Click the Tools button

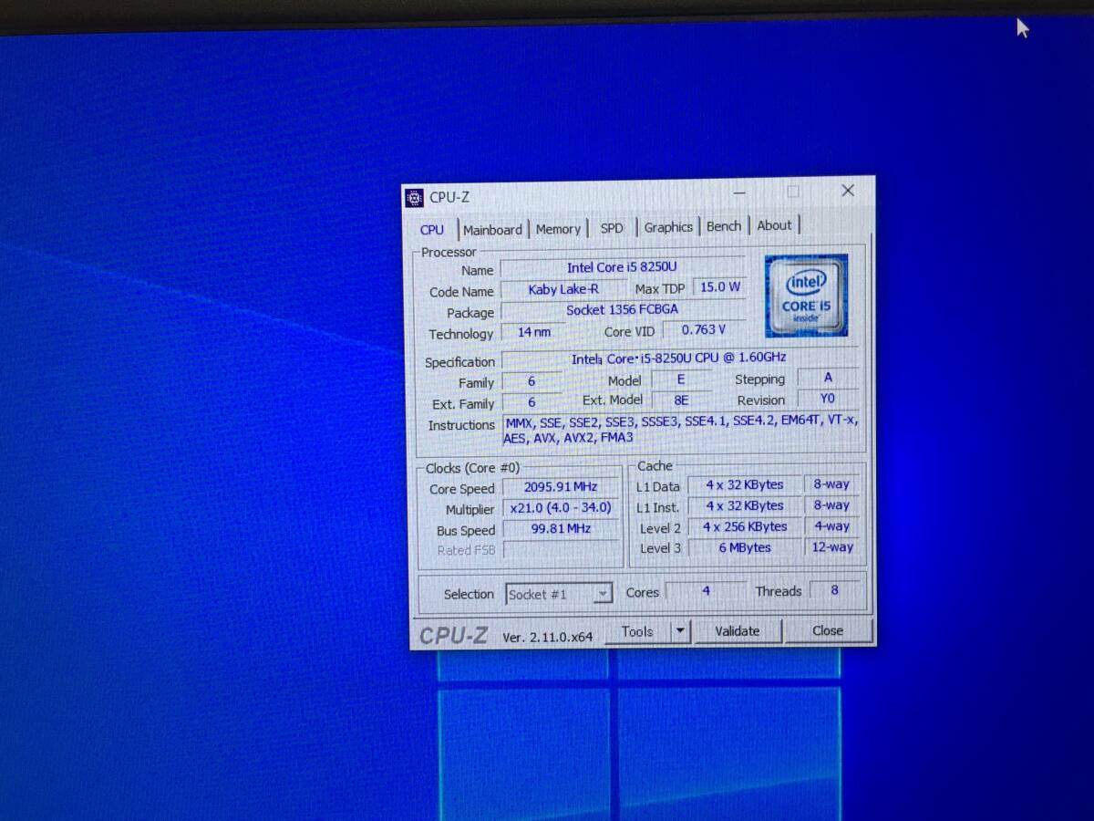point(637,631)
